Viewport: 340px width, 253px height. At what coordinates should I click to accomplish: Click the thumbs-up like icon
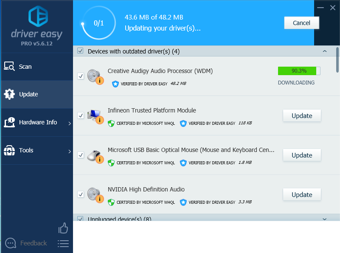(x=63, y=228)
